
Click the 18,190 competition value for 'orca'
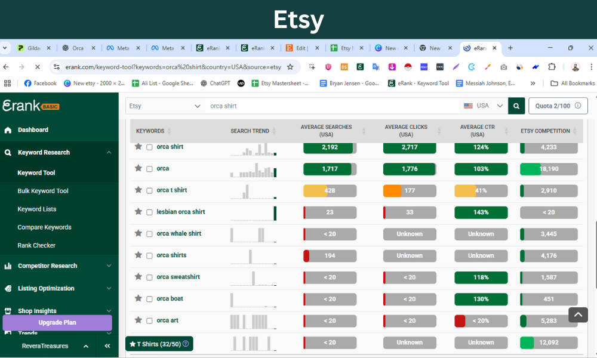[x=549, y=169]
